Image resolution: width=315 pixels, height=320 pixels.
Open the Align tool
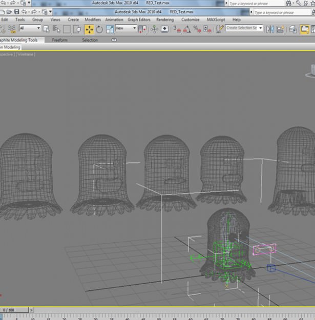(281, 29)
